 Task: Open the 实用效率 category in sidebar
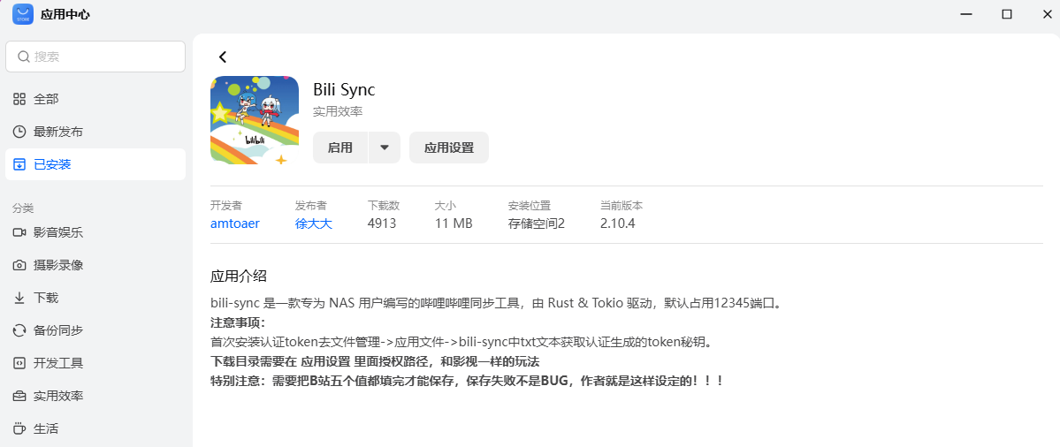[x=95, y=396]
